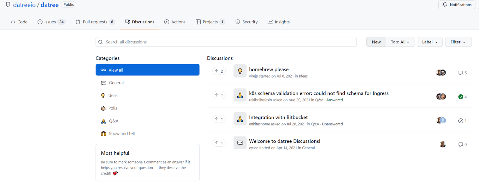Expand the Label dropdown

pyautogui.click(x=430, y=42)
